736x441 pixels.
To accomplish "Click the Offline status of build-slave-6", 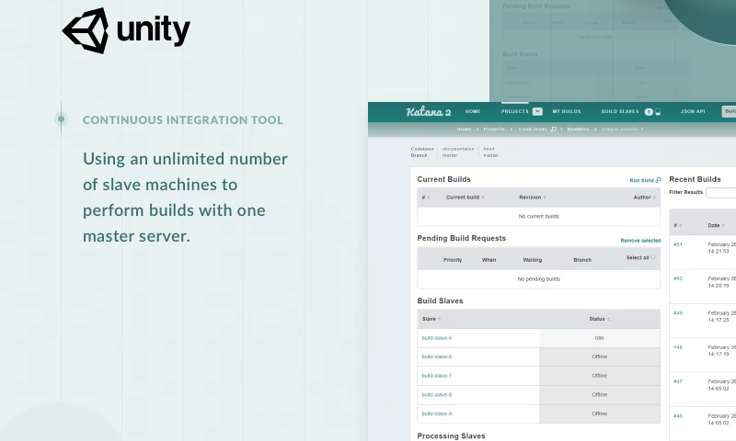I will [x=600, y=356].
